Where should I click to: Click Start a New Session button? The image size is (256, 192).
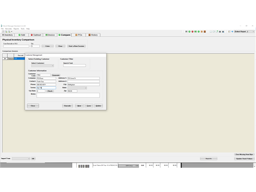pos(76,46)
